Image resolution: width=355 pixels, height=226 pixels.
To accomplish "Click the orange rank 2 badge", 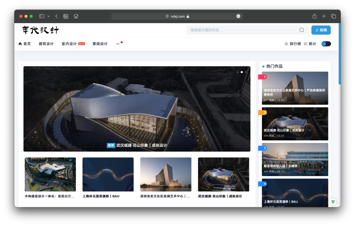I will pyautogui.click(x=263, y=112).
